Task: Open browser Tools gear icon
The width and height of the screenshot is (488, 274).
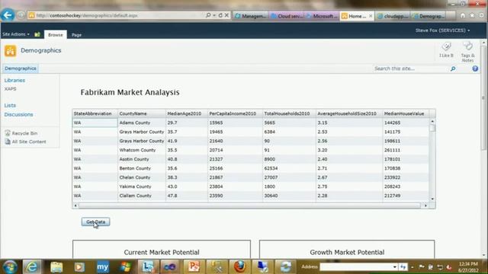Action: click(x=481, y=15)
